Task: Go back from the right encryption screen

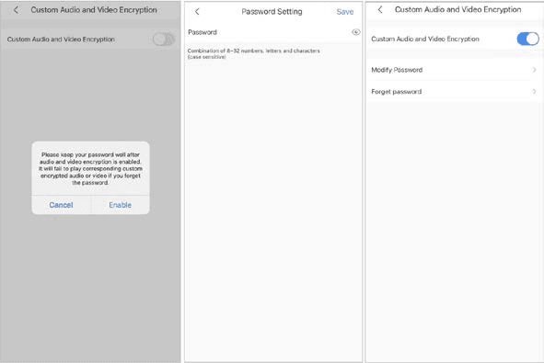Action: 380,10
